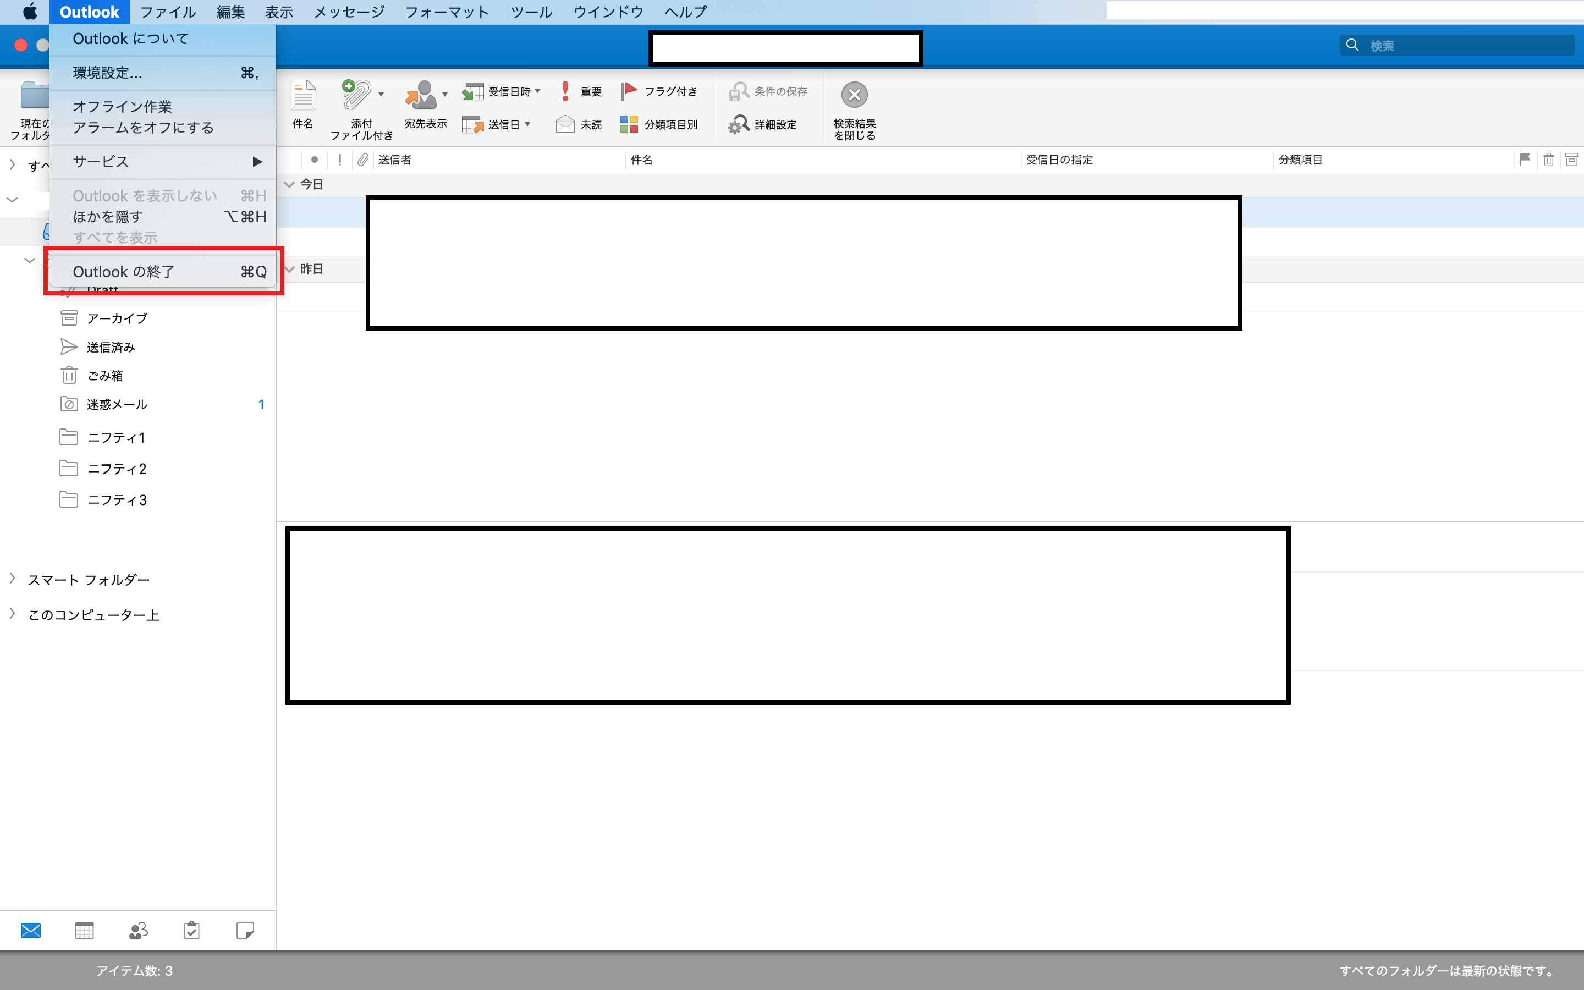Open People contacts view icon
This screenshot has height=990, width=1584.
coord(138,931)
